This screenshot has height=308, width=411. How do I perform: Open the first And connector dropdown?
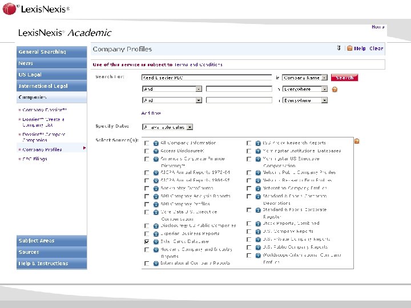point(172,89)
